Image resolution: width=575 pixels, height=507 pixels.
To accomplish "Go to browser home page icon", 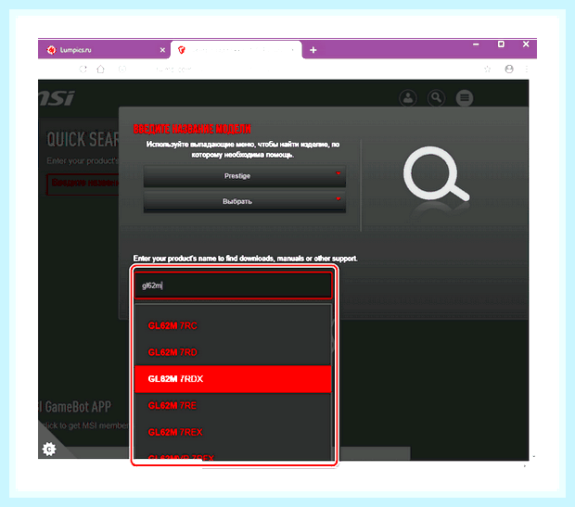I will [100, 69].
